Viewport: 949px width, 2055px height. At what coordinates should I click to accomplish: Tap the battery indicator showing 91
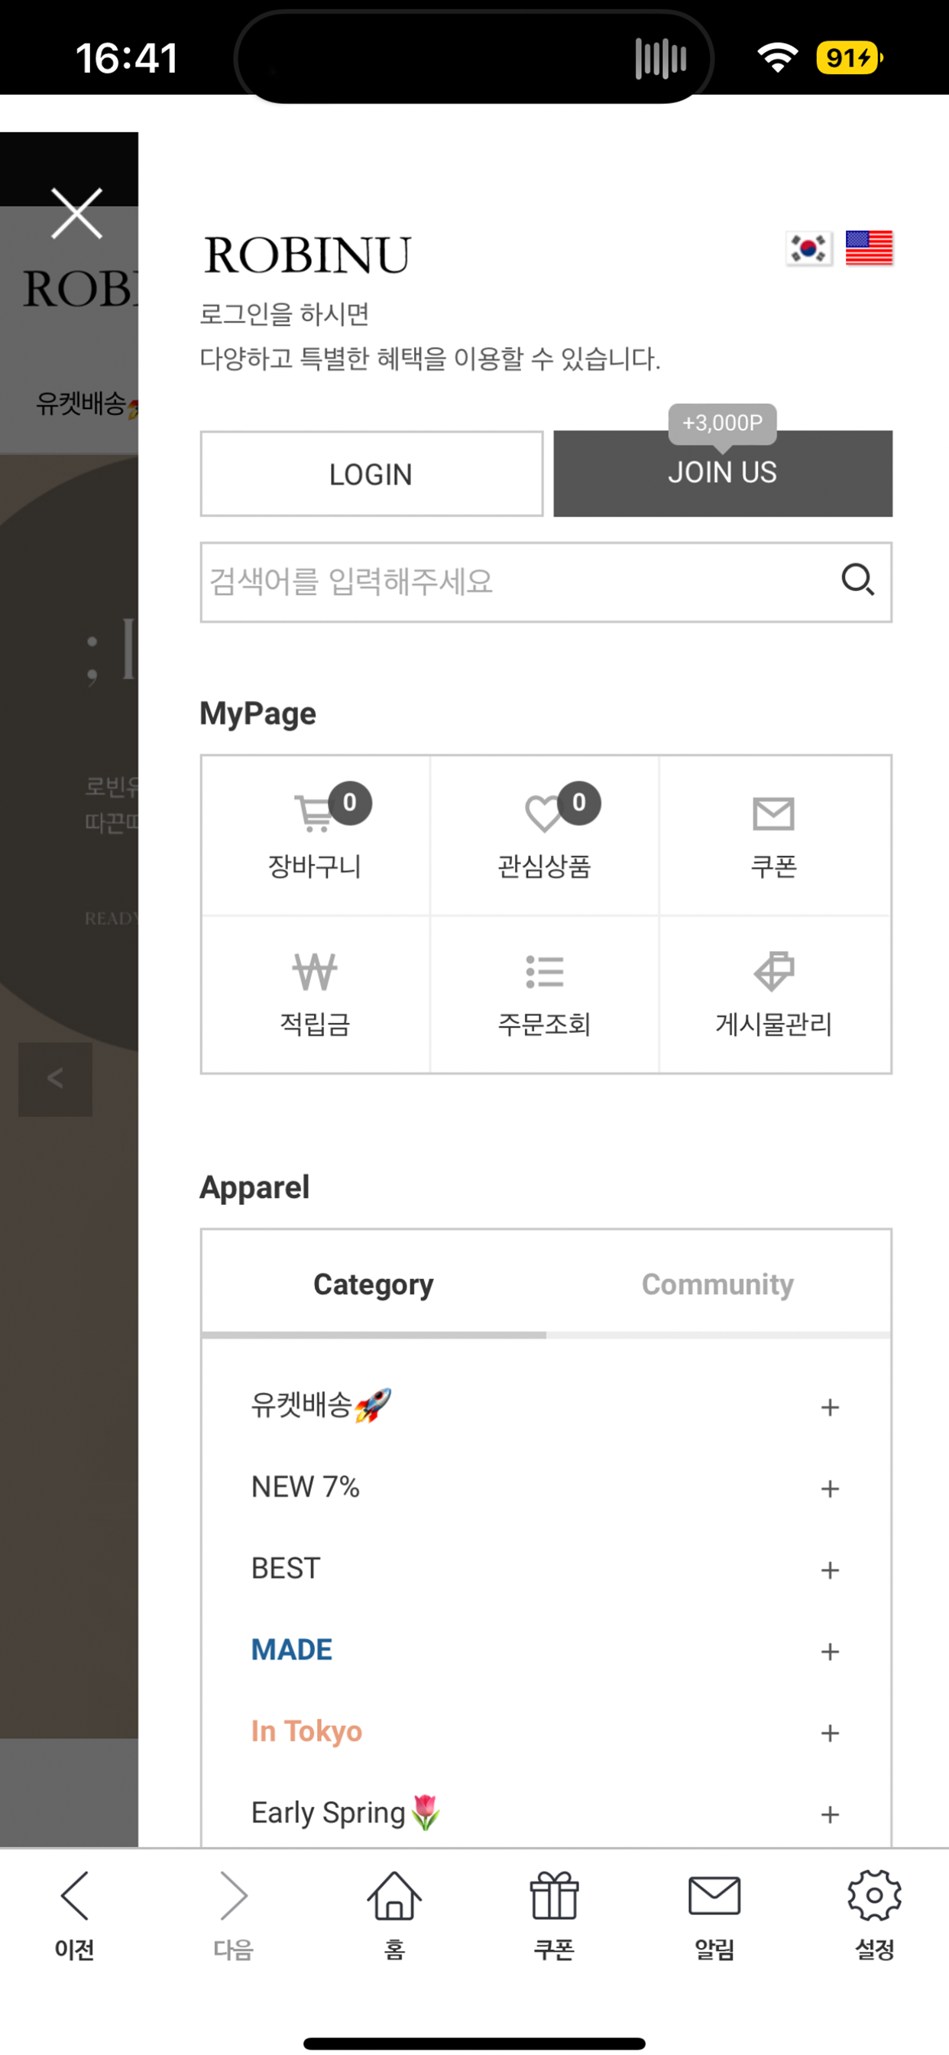click(x=850, y=57)
